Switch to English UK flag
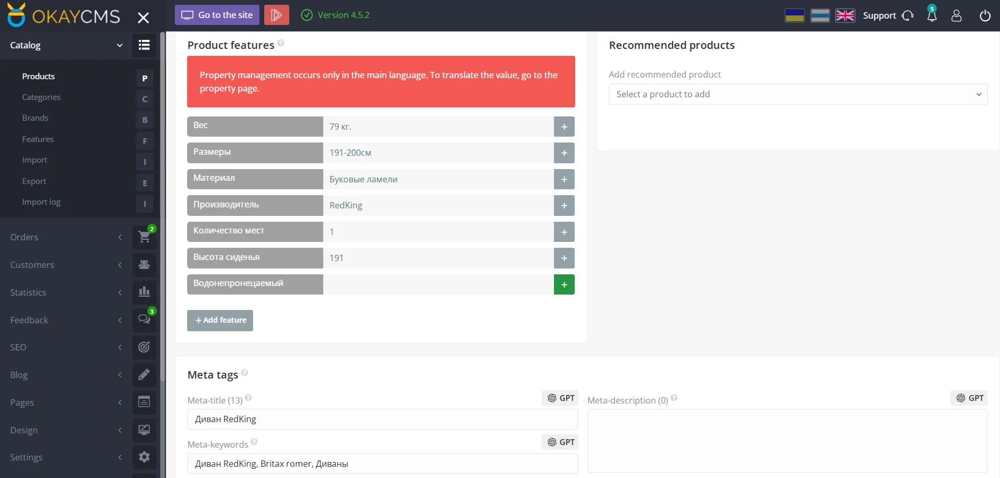This screenshot has width=1000, height=478. (x=845, y=15)
